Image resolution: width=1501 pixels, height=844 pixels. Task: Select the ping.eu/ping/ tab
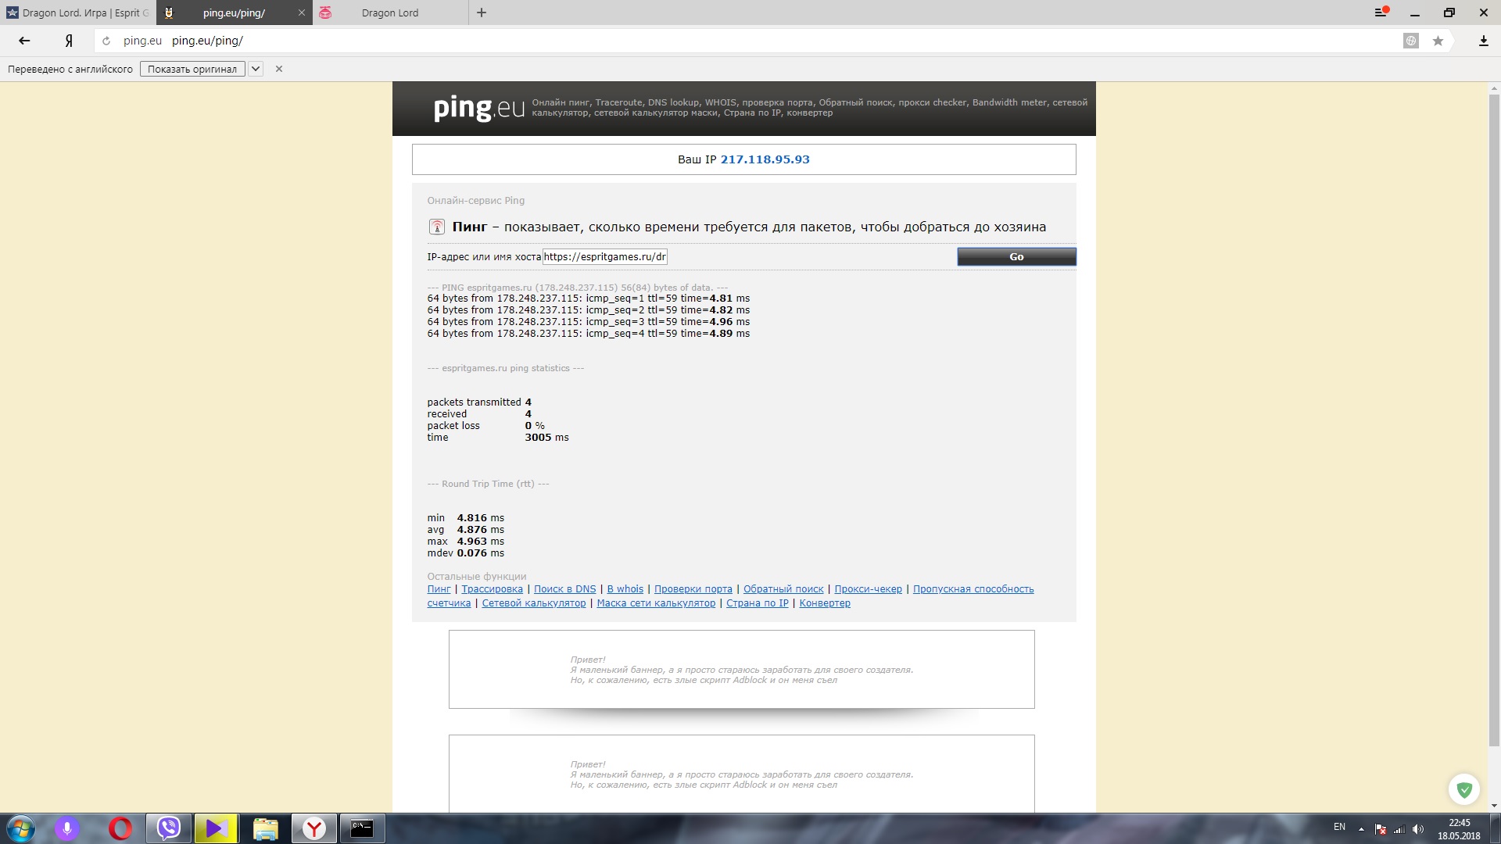(x=235, y=13)
